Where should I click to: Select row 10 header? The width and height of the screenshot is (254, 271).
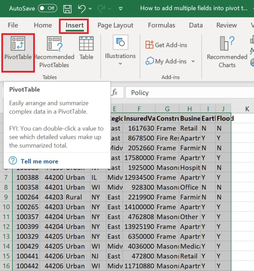(6, 207)
